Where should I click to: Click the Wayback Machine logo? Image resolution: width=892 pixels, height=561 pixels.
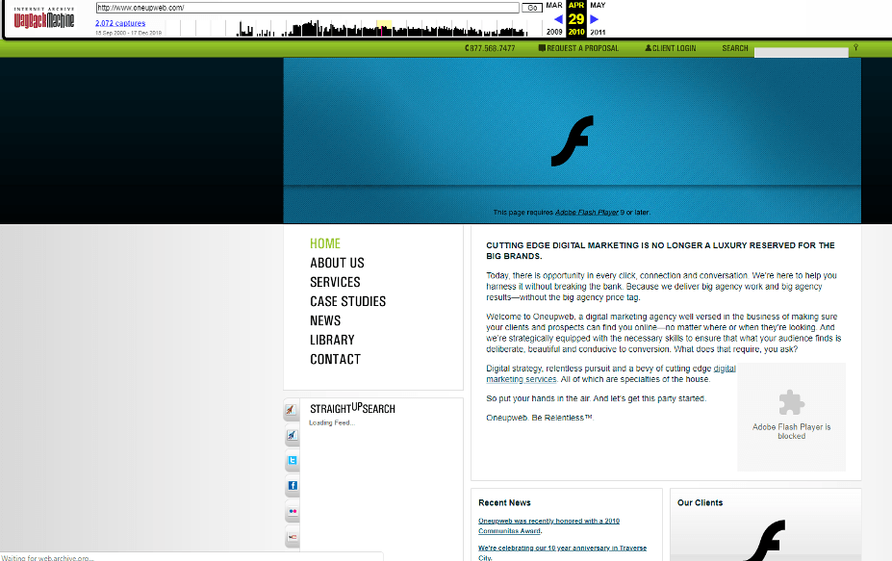point(44,19)
